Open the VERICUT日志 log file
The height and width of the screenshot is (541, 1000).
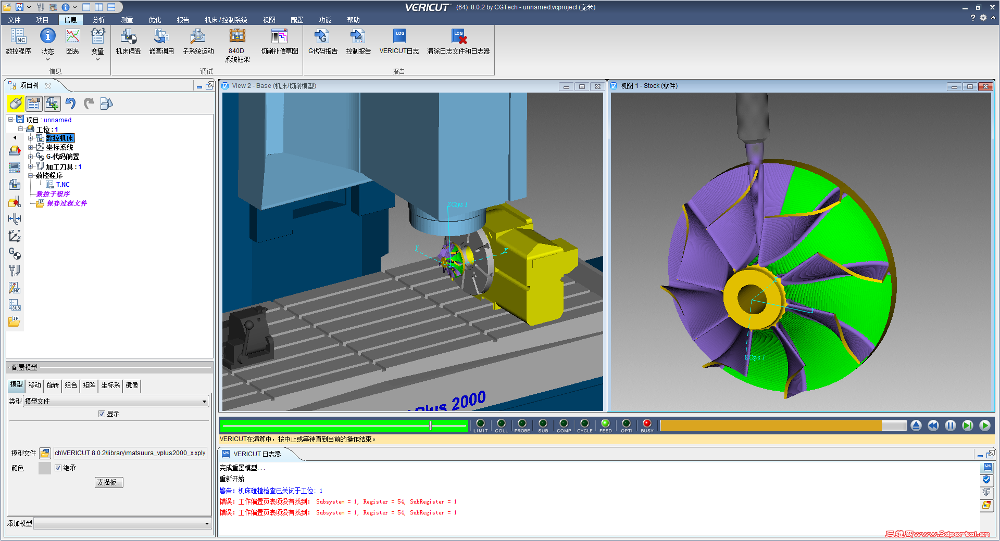click(x=399, y=41)
